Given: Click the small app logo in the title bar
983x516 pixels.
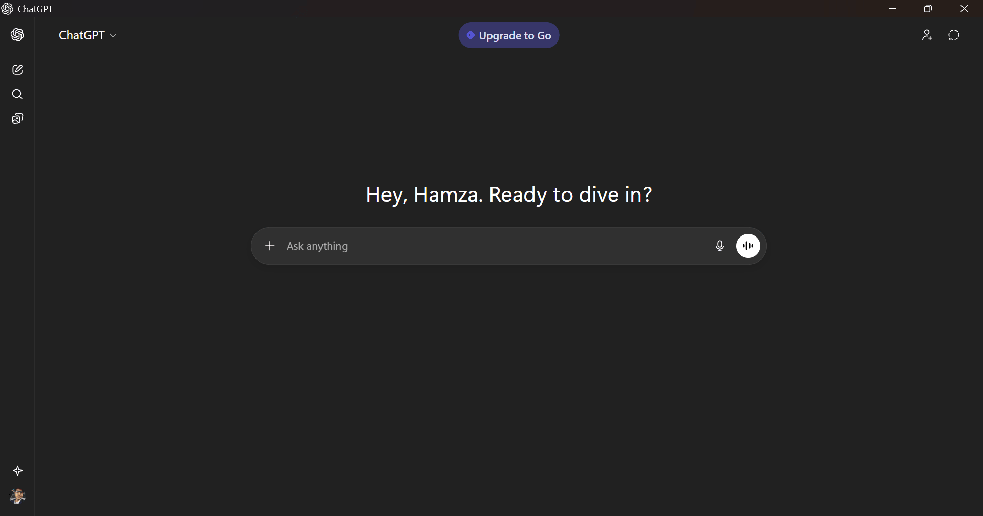Looking at the screenshot, I should [7, 9].
